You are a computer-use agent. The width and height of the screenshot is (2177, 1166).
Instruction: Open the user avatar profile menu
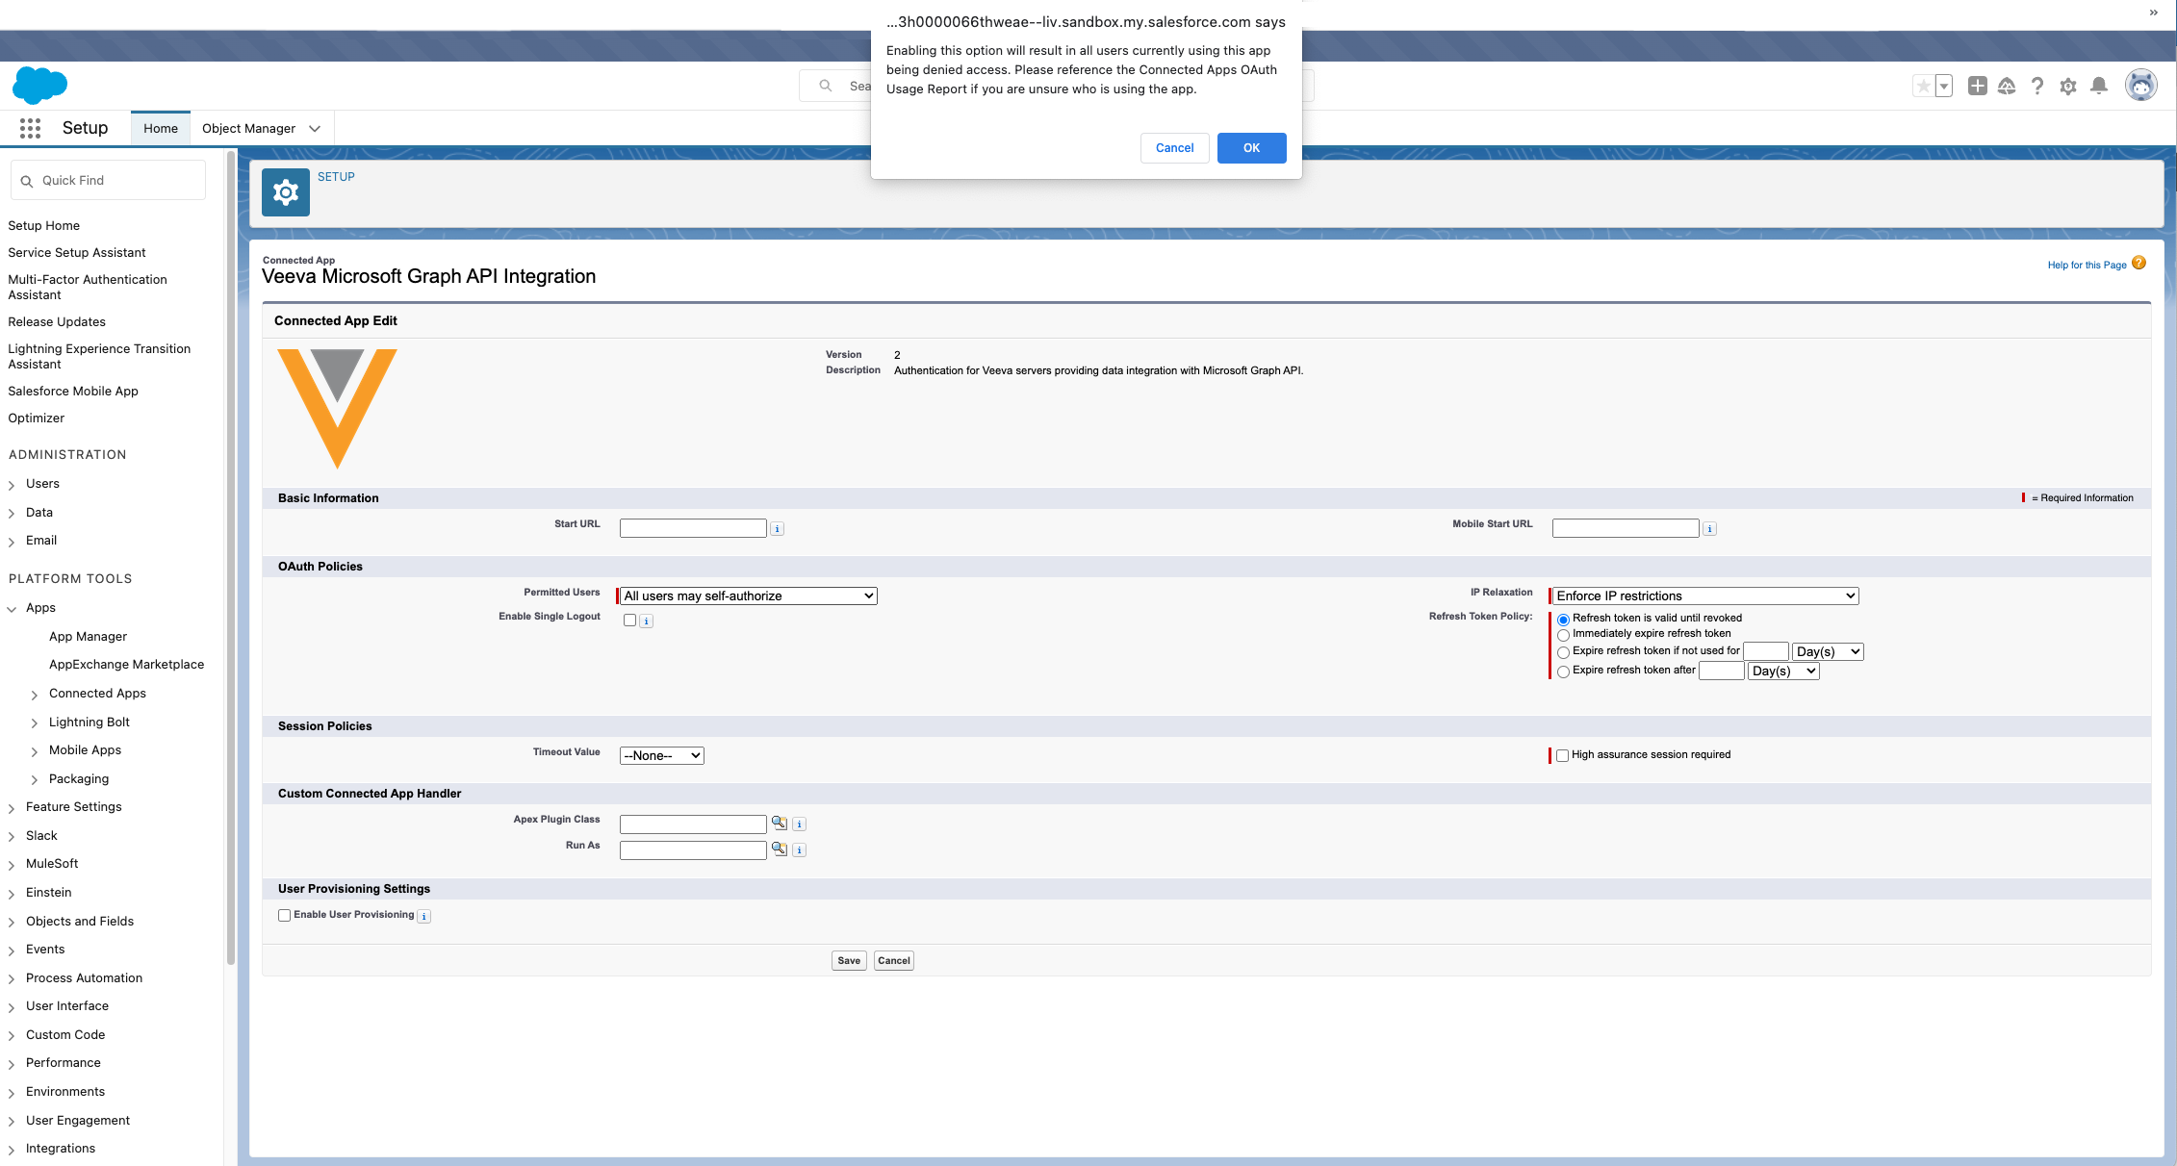2140,86
